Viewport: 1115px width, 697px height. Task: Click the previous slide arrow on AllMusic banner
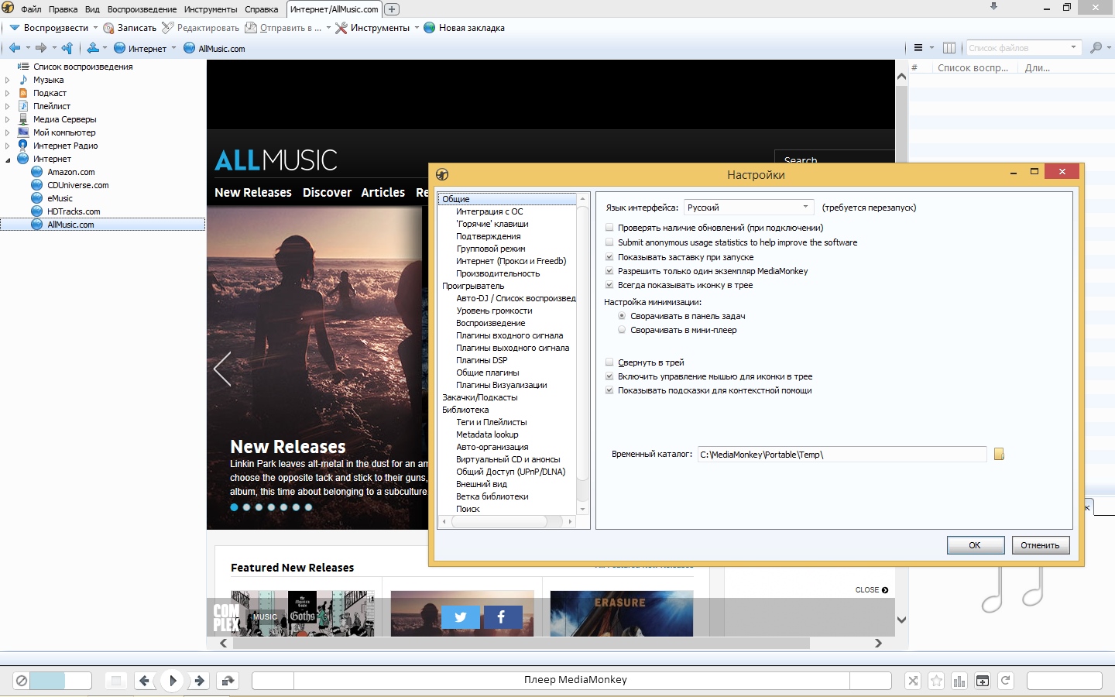pos(222,369)
